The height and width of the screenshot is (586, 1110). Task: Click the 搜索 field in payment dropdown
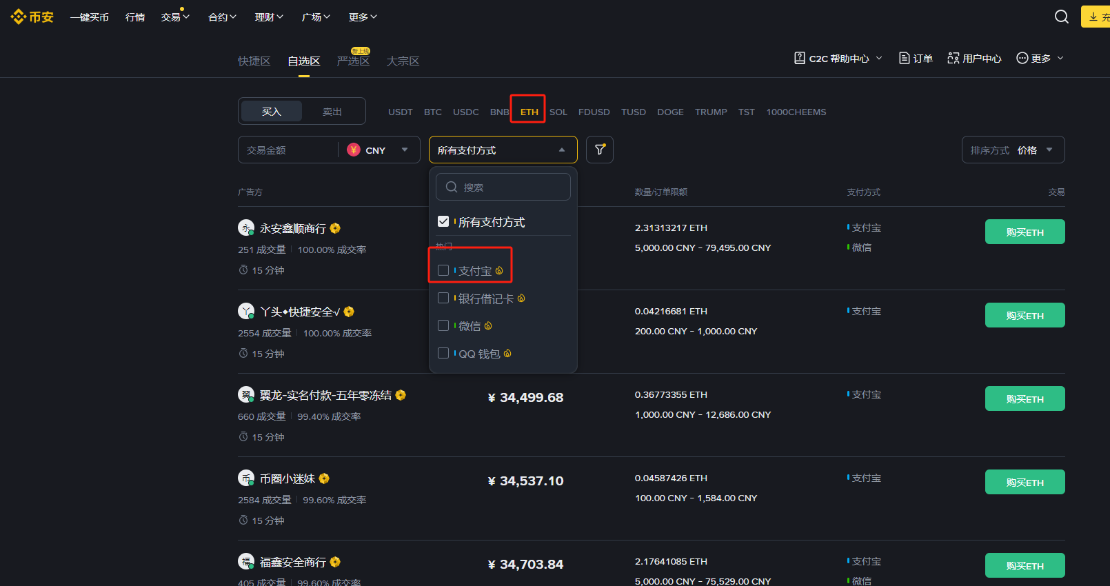click(503, 187)
